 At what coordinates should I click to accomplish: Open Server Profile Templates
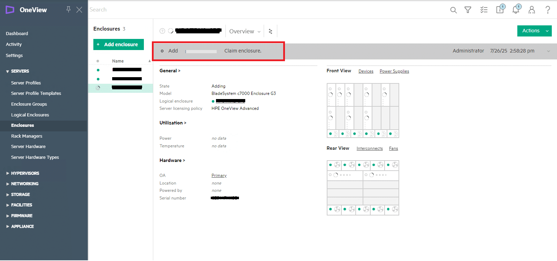[36, 93]
